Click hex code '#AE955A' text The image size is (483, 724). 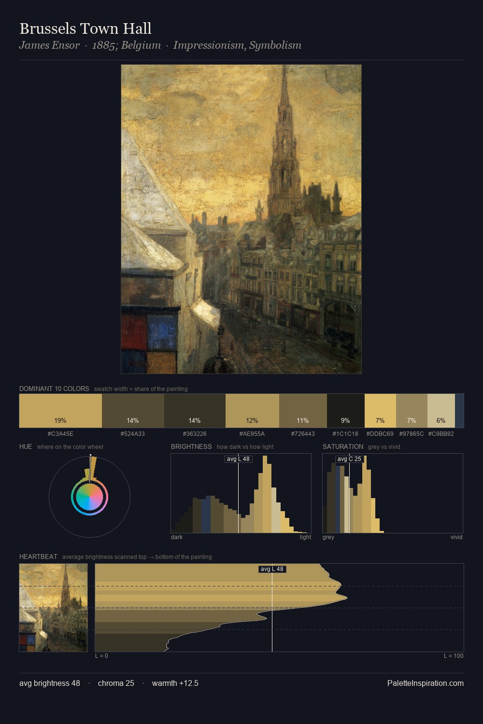tap(252, 434)
